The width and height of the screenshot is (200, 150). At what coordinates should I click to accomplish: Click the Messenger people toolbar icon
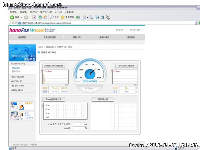point(102,17)
